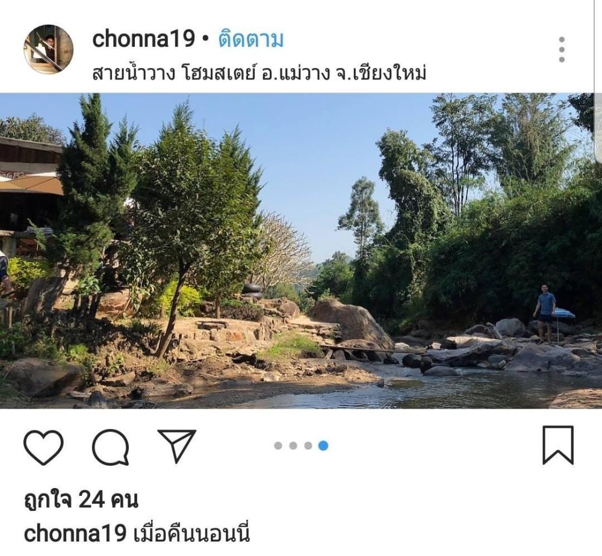Jump to first carousel dot

click(x=278, y=445)
